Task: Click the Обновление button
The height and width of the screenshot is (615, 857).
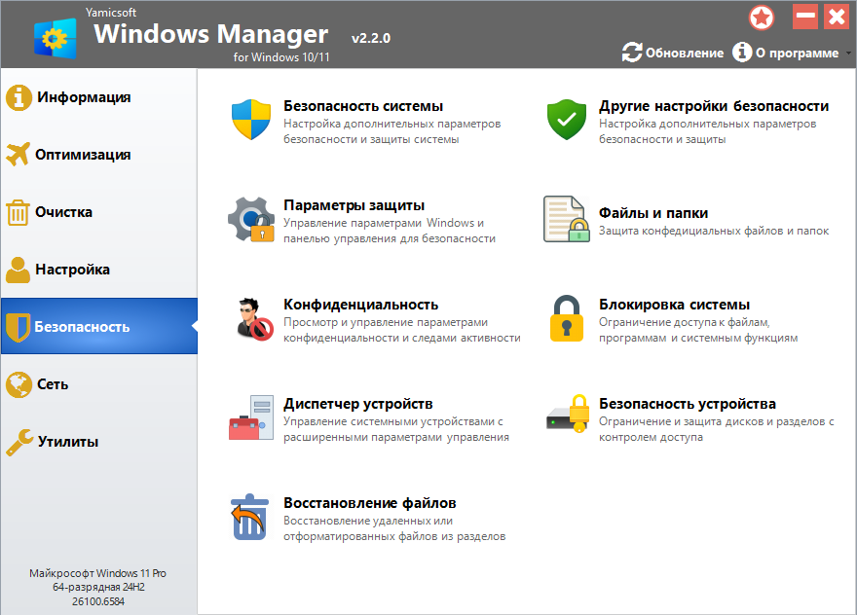Action: pyautogui.click(x=673, y=54)
